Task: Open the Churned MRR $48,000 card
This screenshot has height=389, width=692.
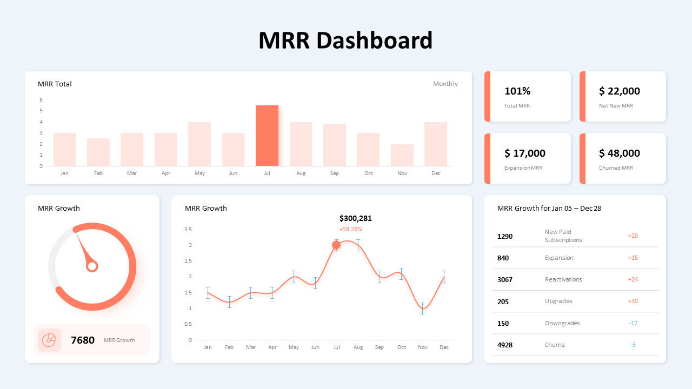Action: click(622, 158)
